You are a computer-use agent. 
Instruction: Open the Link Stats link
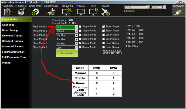click(130, 11)
